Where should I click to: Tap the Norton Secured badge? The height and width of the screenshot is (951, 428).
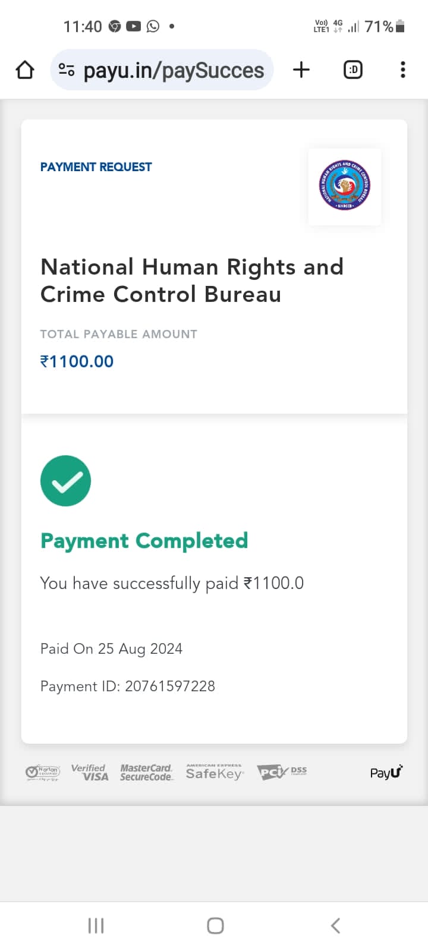[43, 772]
